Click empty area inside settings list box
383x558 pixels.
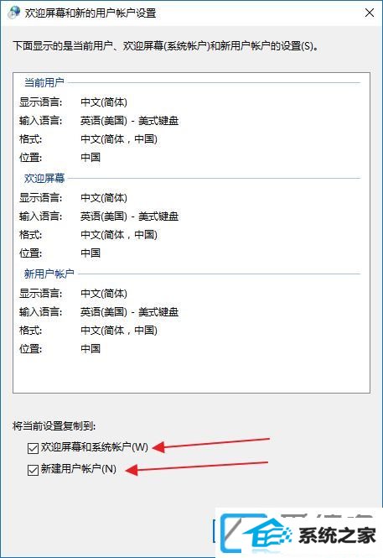[x=191, y=372]
